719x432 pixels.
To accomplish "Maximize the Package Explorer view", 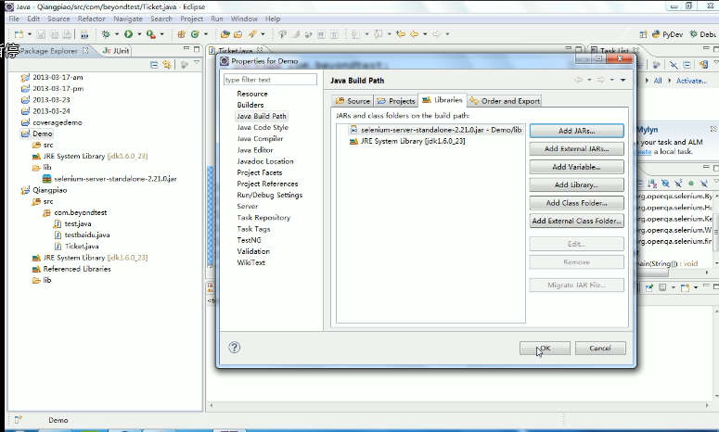I will 197,48.
